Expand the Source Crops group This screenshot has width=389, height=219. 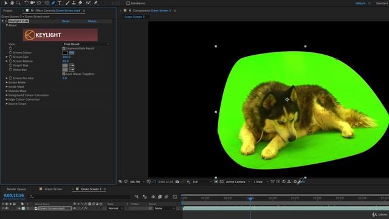7,104
